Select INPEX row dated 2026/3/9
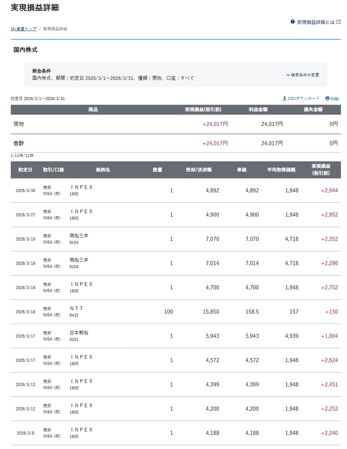Image resolution: width=347 pixels, height=449 pixels. tap(176, 433)
